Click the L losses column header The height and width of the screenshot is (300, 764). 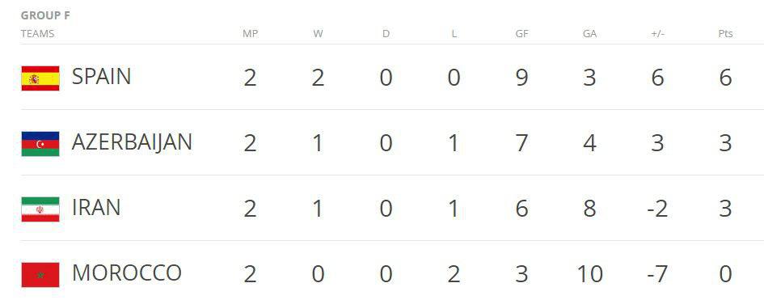point(454,34)
